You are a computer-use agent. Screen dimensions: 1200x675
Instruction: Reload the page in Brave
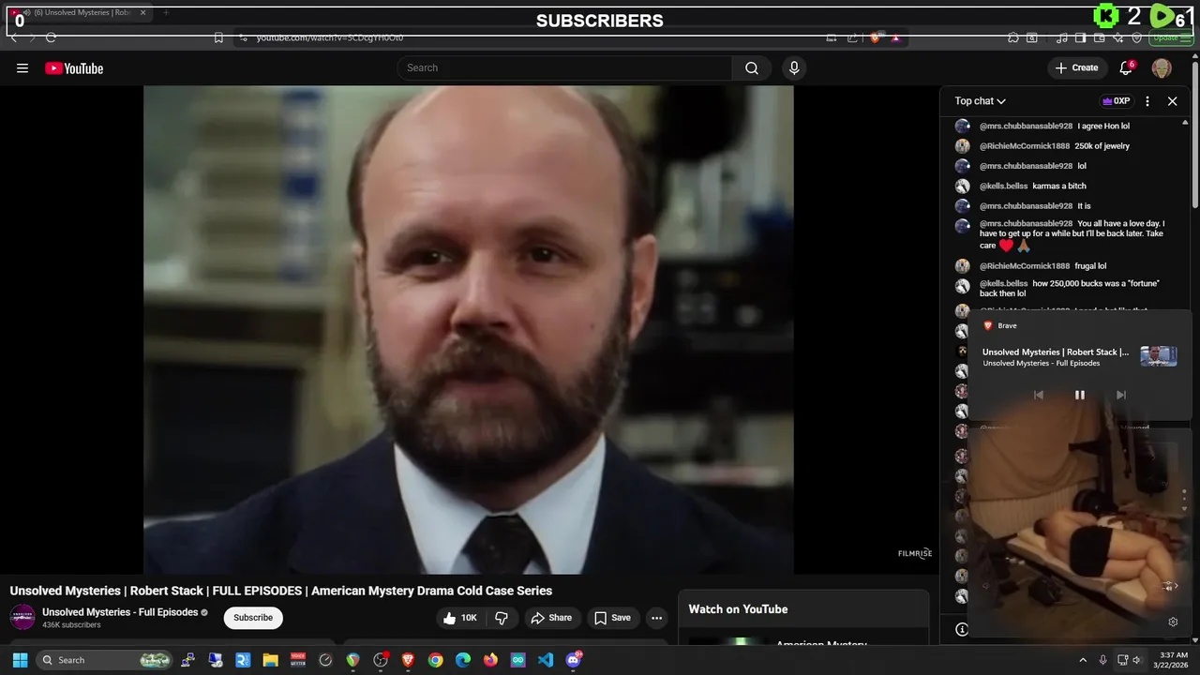click(x=51, y=37)
